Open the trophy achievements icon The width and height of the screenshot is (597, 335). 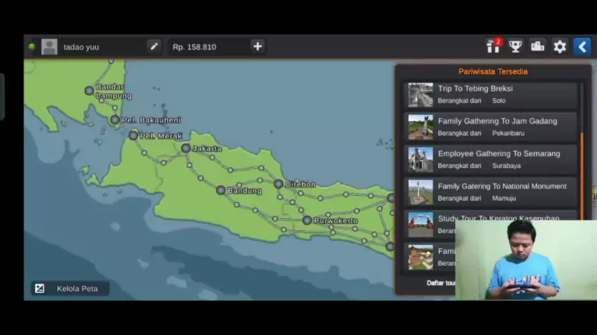click(x=515, y=47)
